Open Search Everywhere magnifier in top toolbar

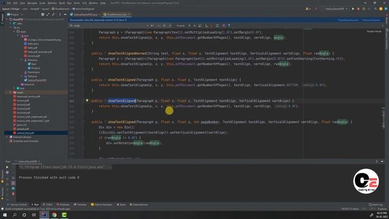376,9
